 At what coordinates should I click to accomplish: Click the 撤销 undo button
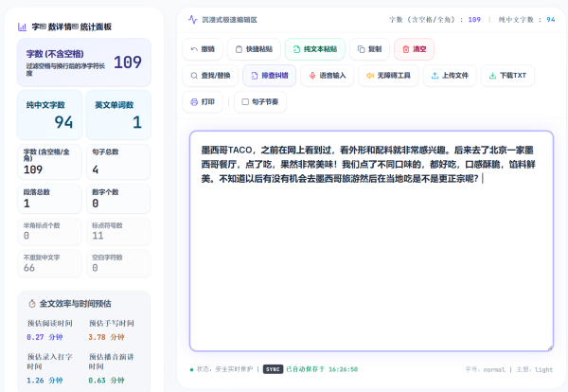[203, 49]
